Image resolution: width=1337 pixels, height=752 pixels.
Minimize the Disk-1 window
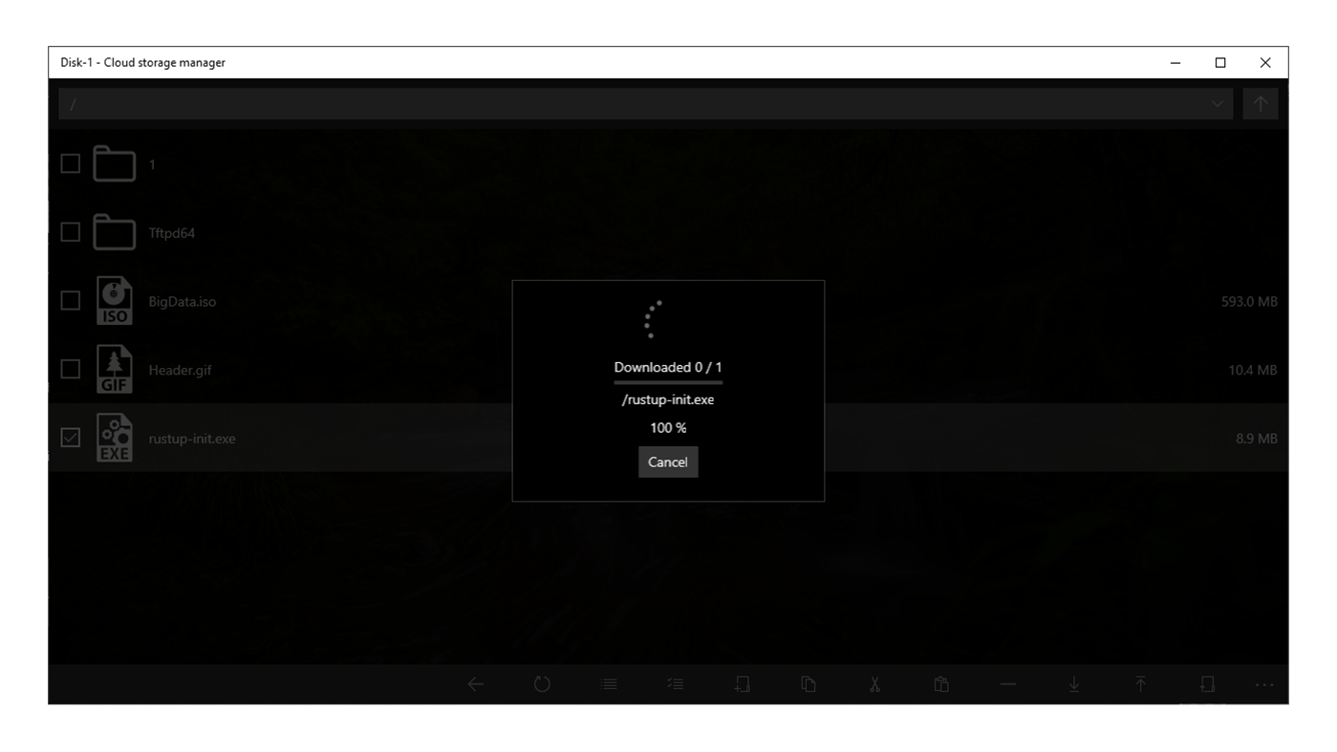tap(1175, 62)
